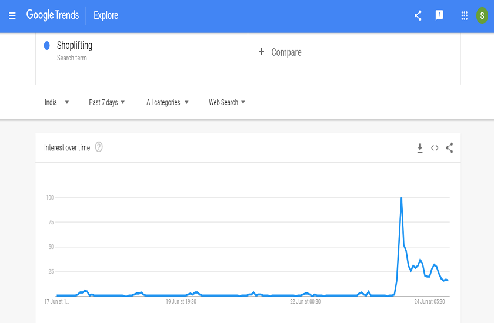
Task: Open the hamburger main menu
Action: pyautogui.click(x=12, y=15)
